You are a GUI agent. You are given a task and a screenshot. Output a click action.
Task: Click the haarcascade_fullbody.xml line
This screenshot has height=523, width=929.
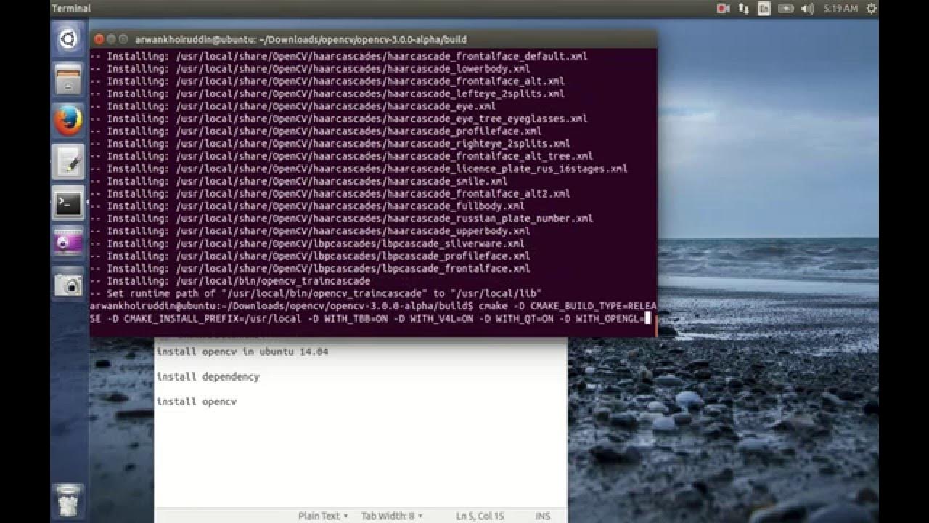(x=308, y=206)
